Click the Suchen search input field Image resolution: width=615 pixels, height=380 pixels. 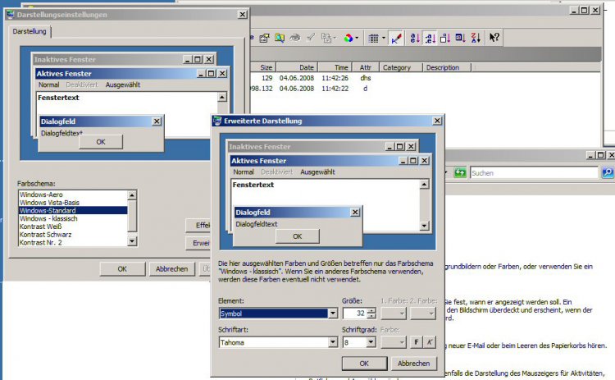tap(533, 173)
